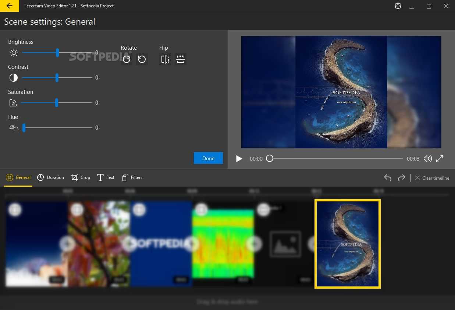Open the Crop tab
Viewport: 455px width, 310px height.
(x=81, y=177)
